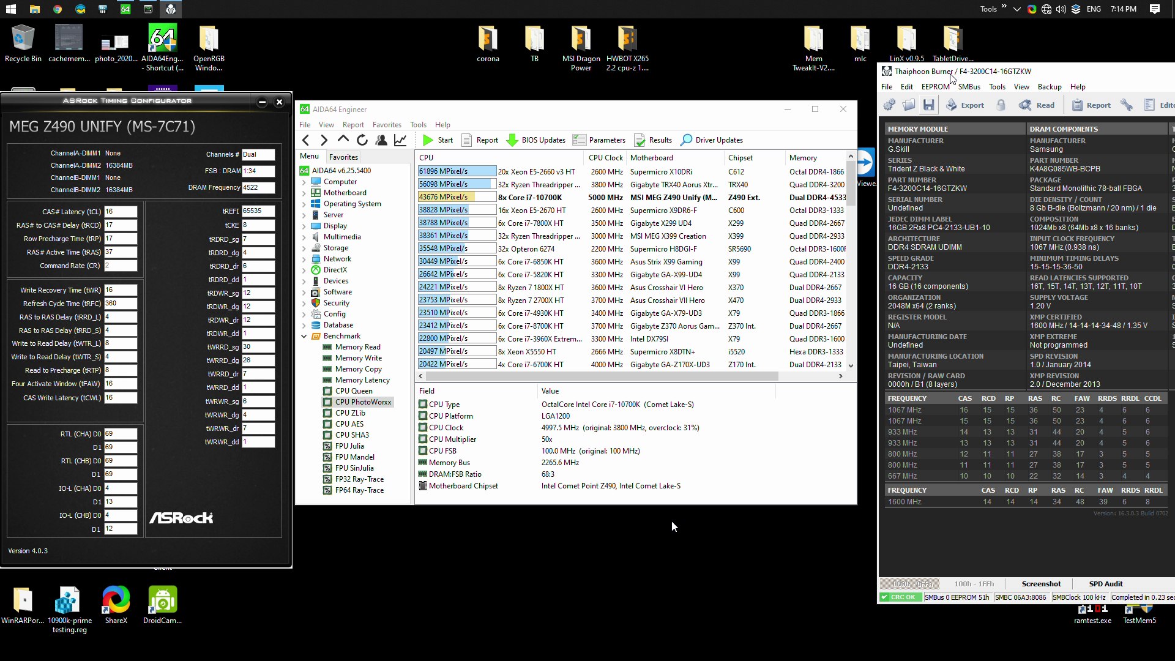Edit tREFI value field in ASRock Configurator
Screen dimensions: 1175x661
click(x=258, y=211)
